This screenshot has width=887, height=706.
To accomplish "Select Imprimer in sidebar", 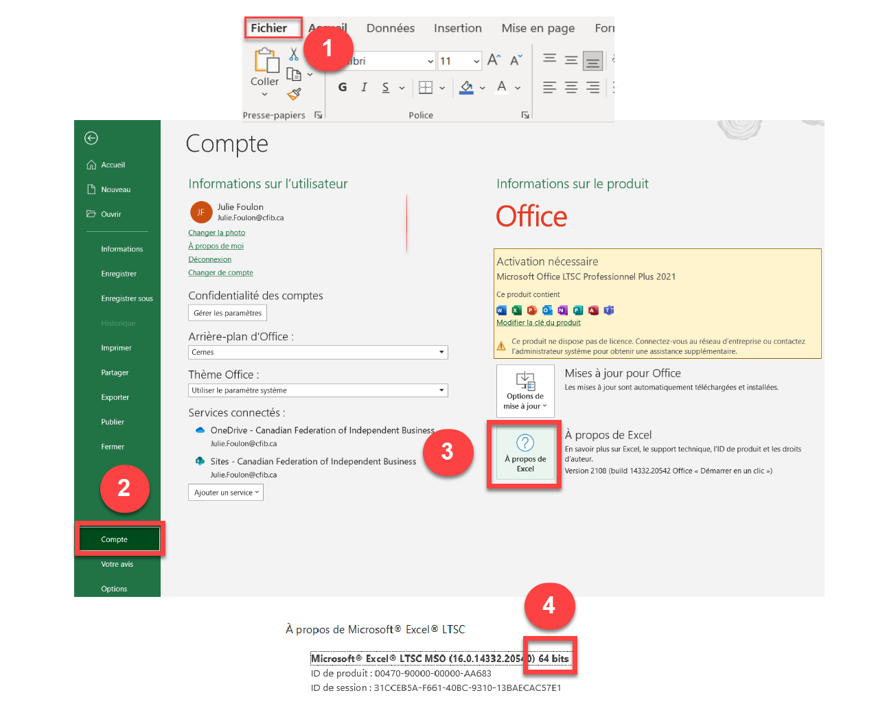I will click(x=117, y=348).
